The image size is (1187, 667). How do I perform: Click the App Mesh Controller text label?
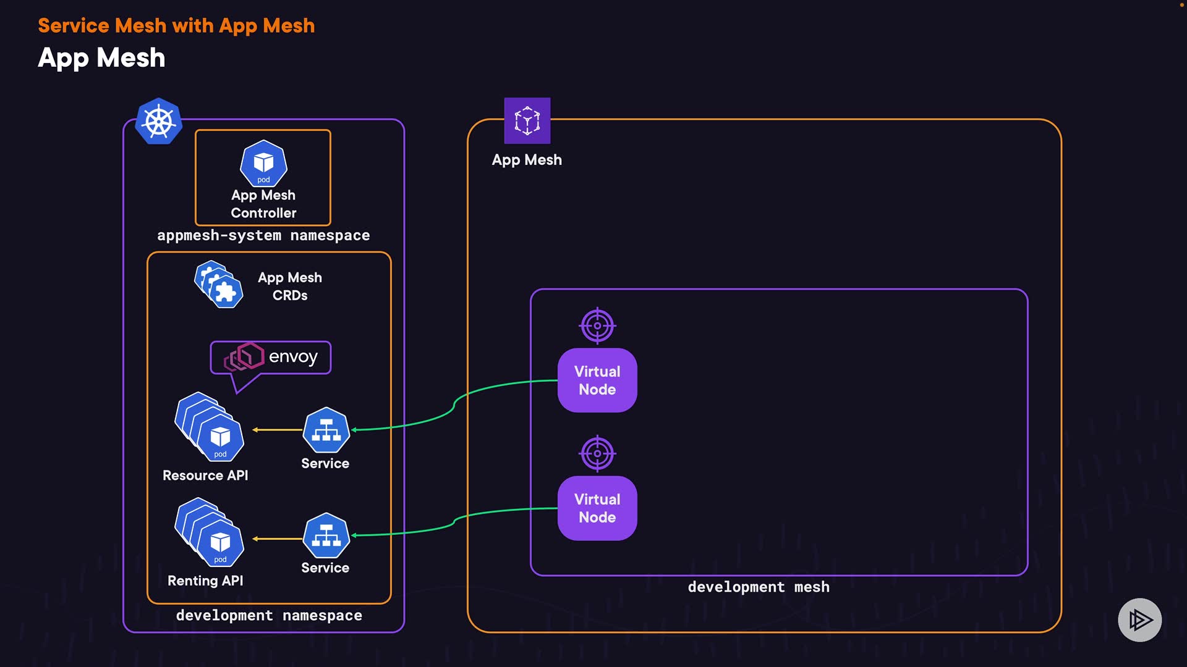263,204
